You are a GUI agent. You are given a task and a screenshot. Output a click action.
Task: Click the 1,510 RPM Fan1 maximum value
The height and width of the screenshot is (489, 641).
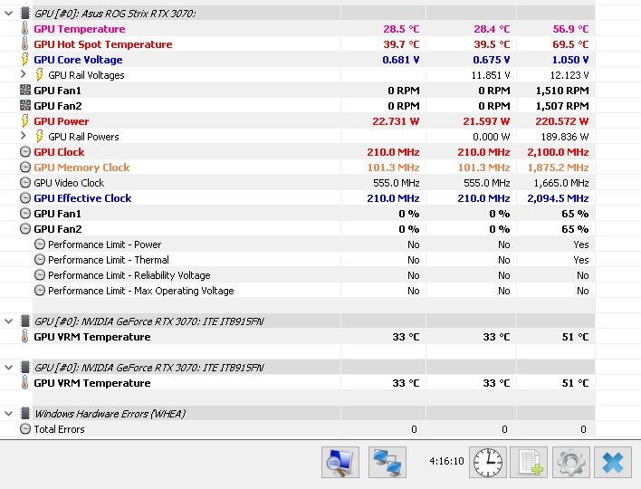tap(562, 91)
